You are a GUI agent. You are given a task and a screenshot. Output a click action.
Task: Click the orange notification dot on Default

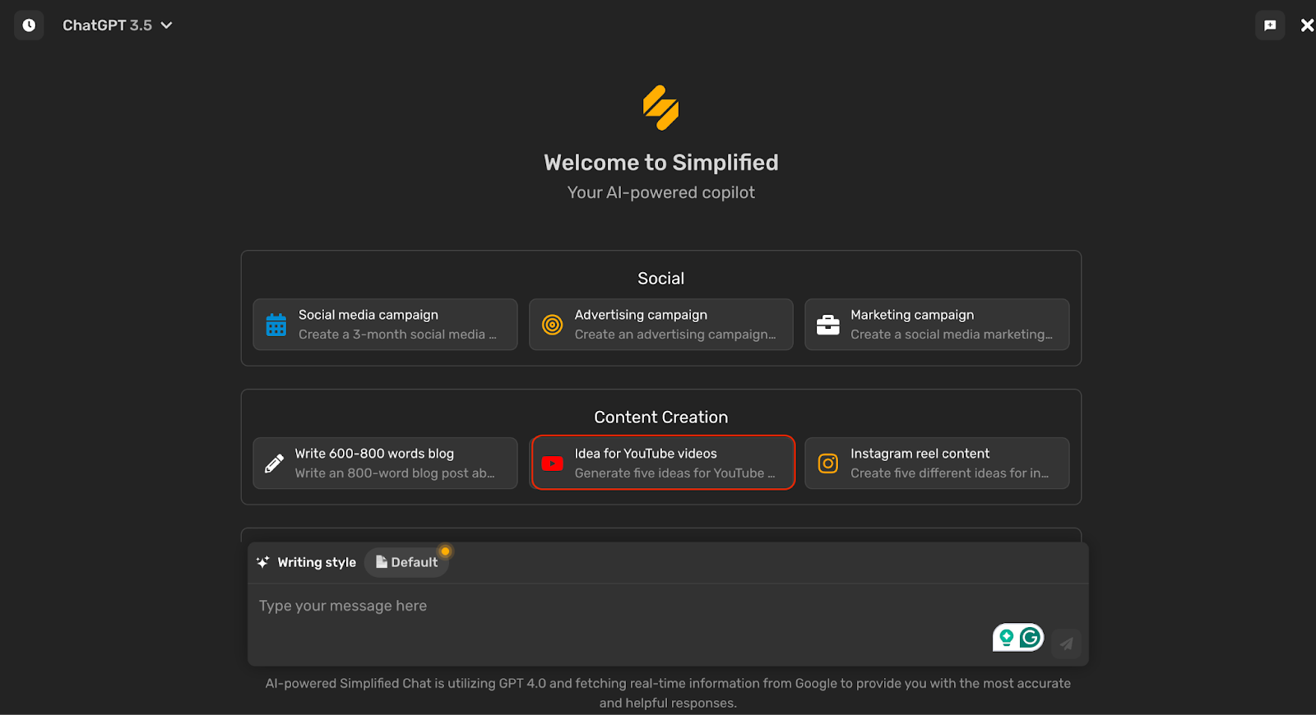tap(445, 551)
